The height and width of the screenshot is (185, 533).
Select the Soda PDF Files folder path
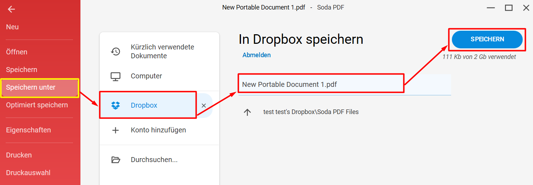(311, 112)
